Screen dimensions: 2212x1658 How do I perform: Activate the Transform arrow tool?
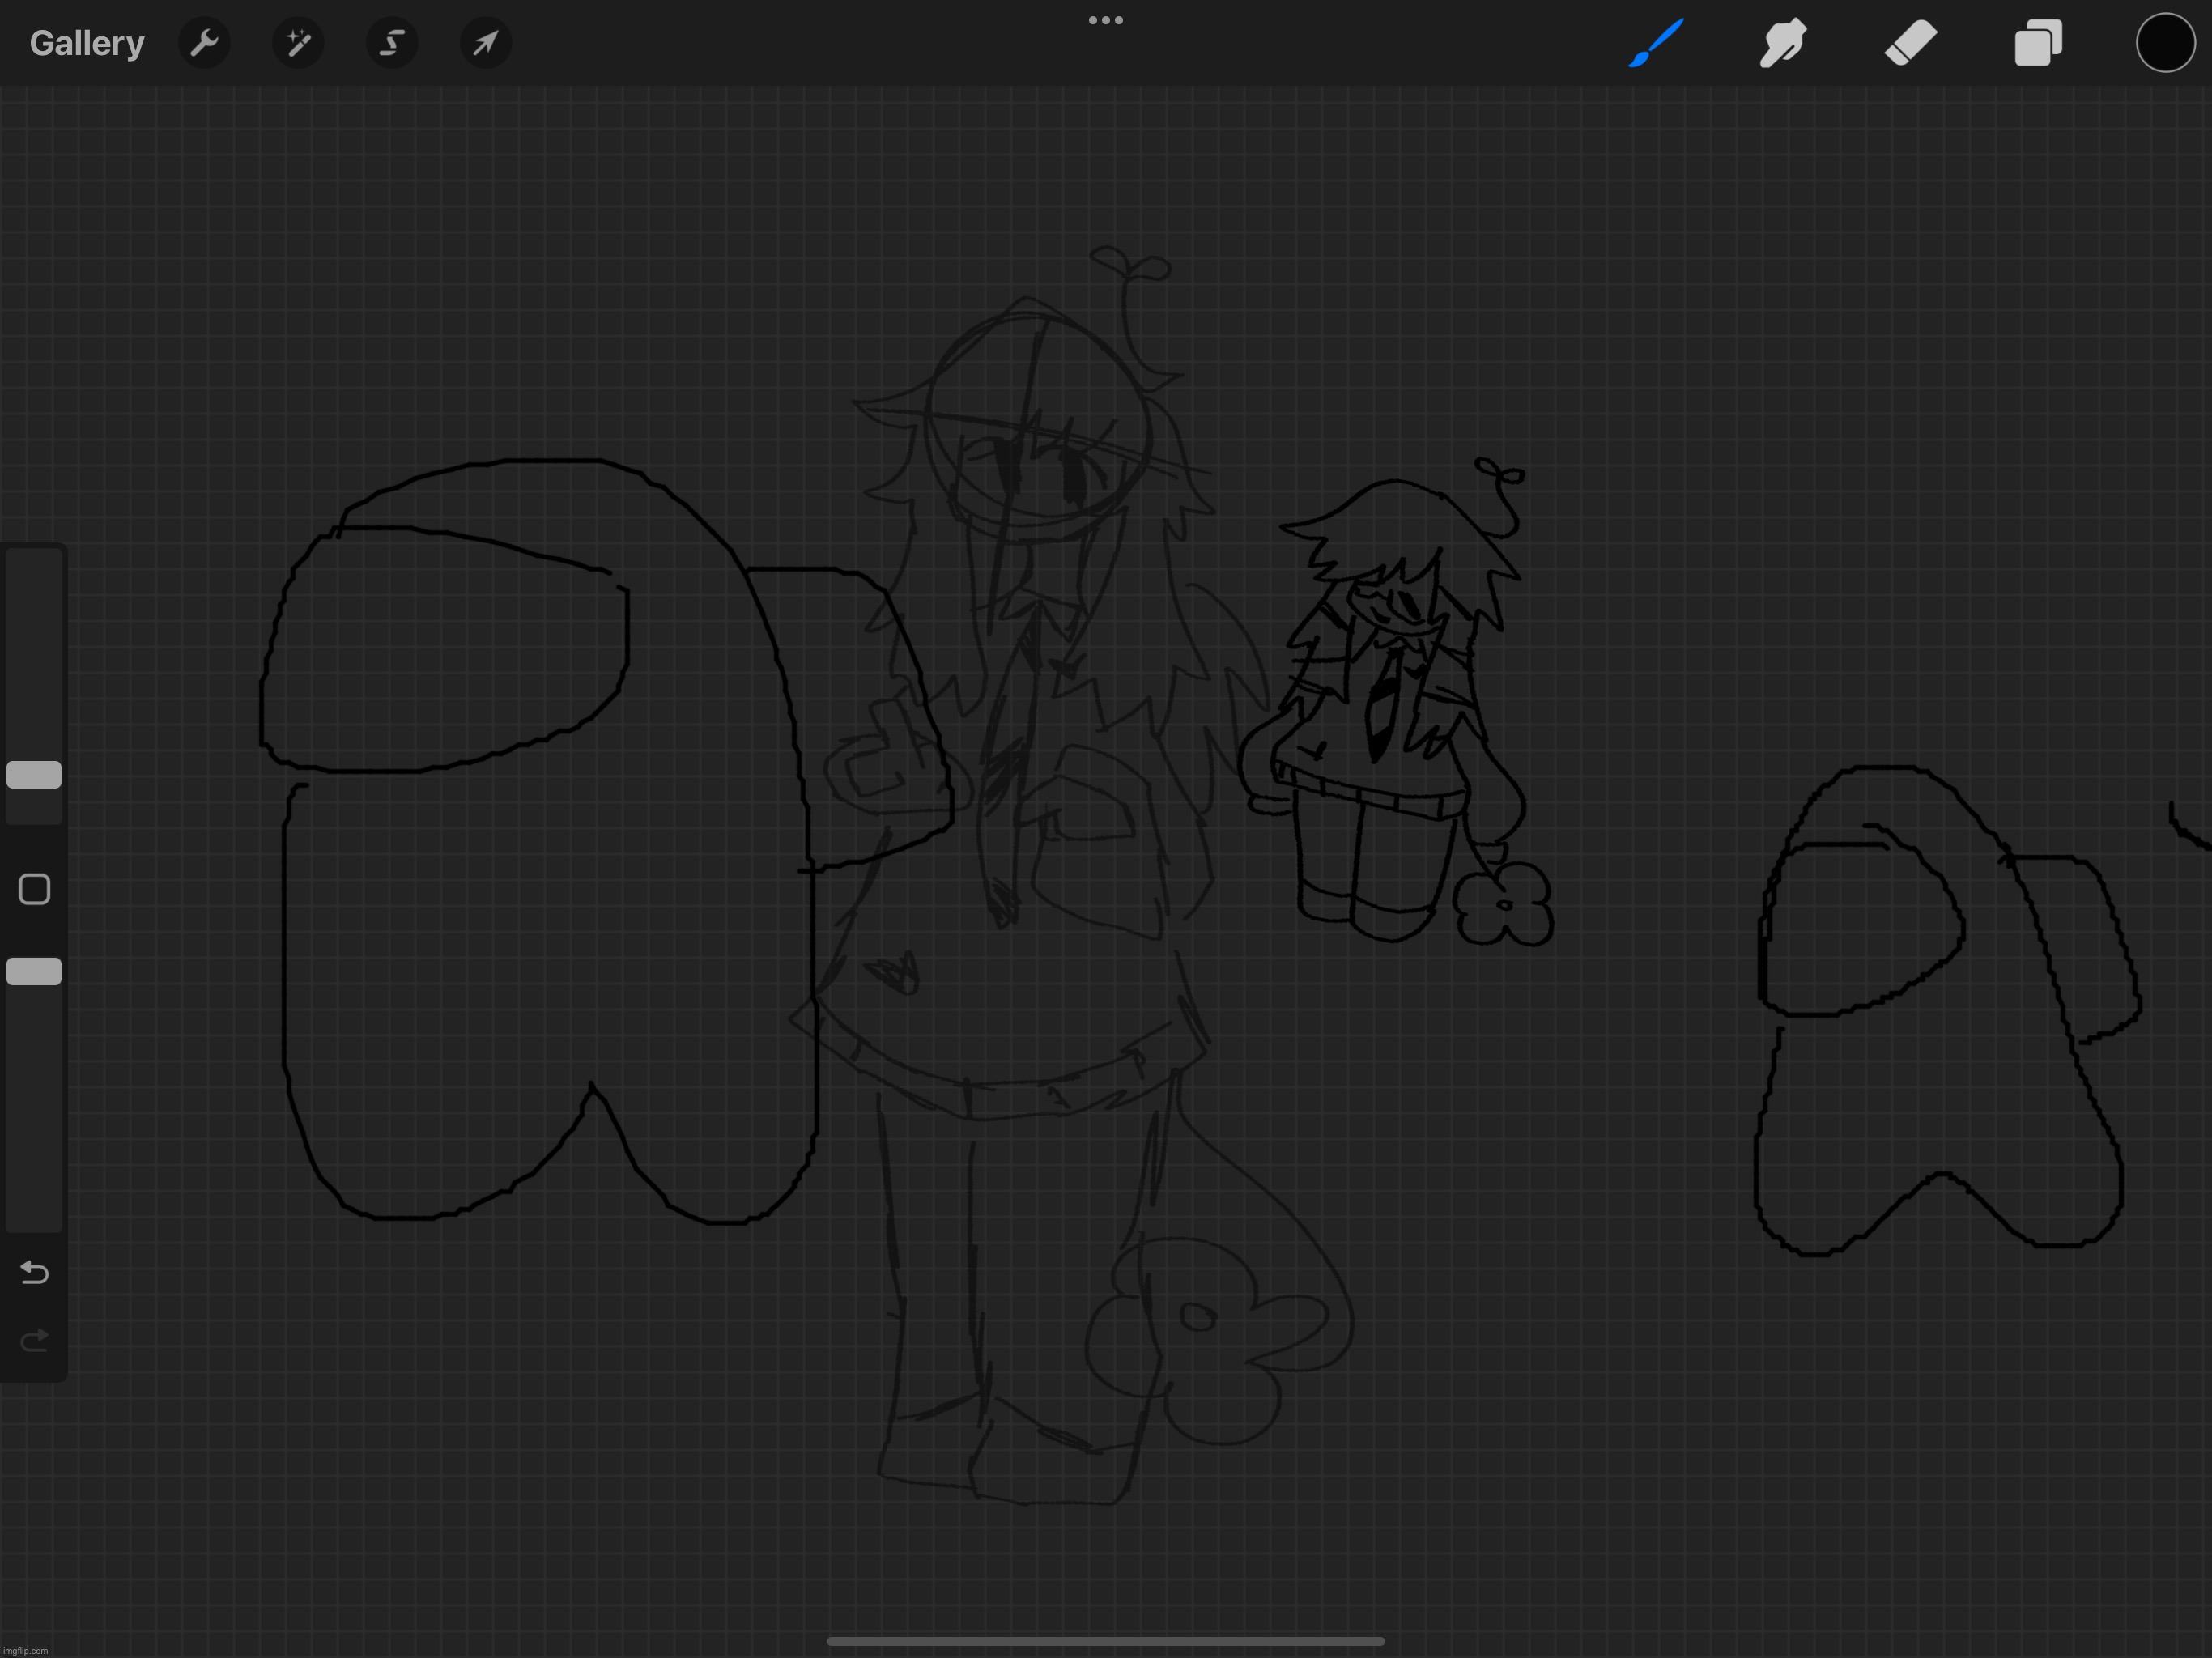click(x=486, y=43)
